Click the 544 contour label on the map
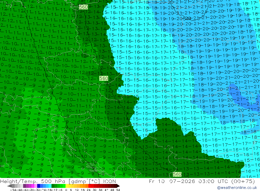 187,19
